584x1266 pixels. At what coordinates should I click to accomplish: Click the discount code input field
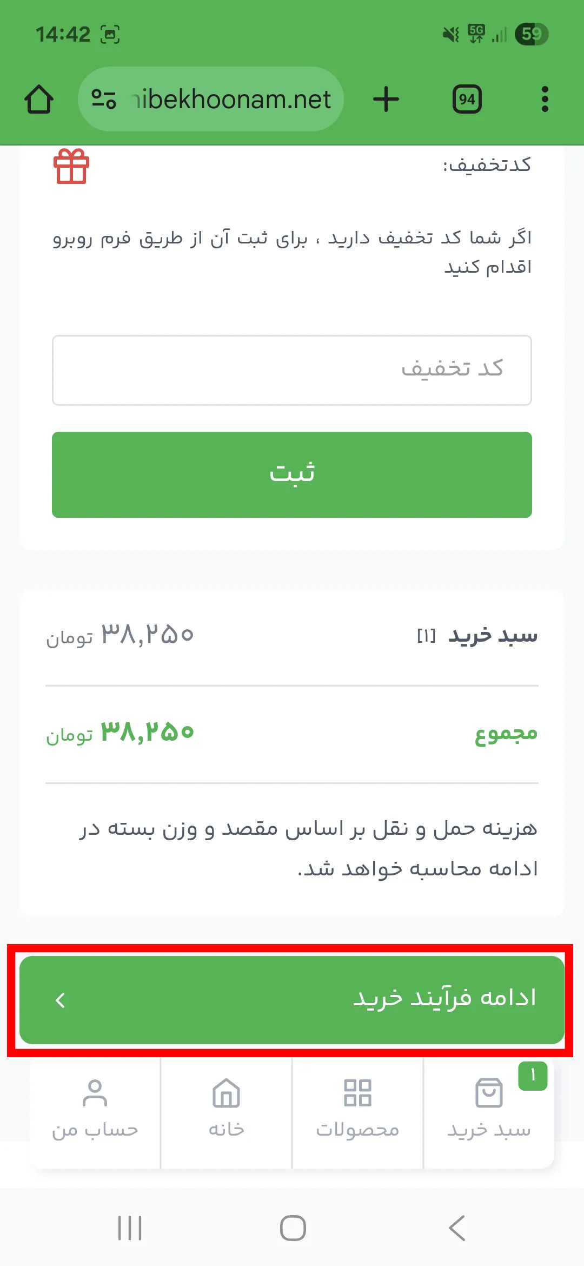[x=292, y=370]
